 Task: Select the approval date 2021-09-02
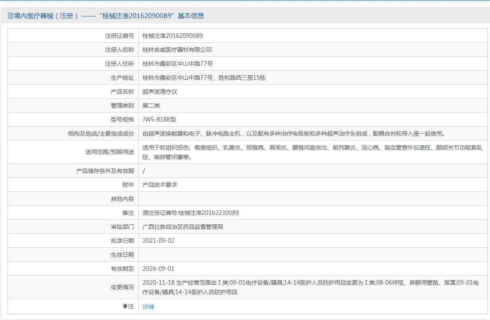pyautogui.click(x=158, y=241)
